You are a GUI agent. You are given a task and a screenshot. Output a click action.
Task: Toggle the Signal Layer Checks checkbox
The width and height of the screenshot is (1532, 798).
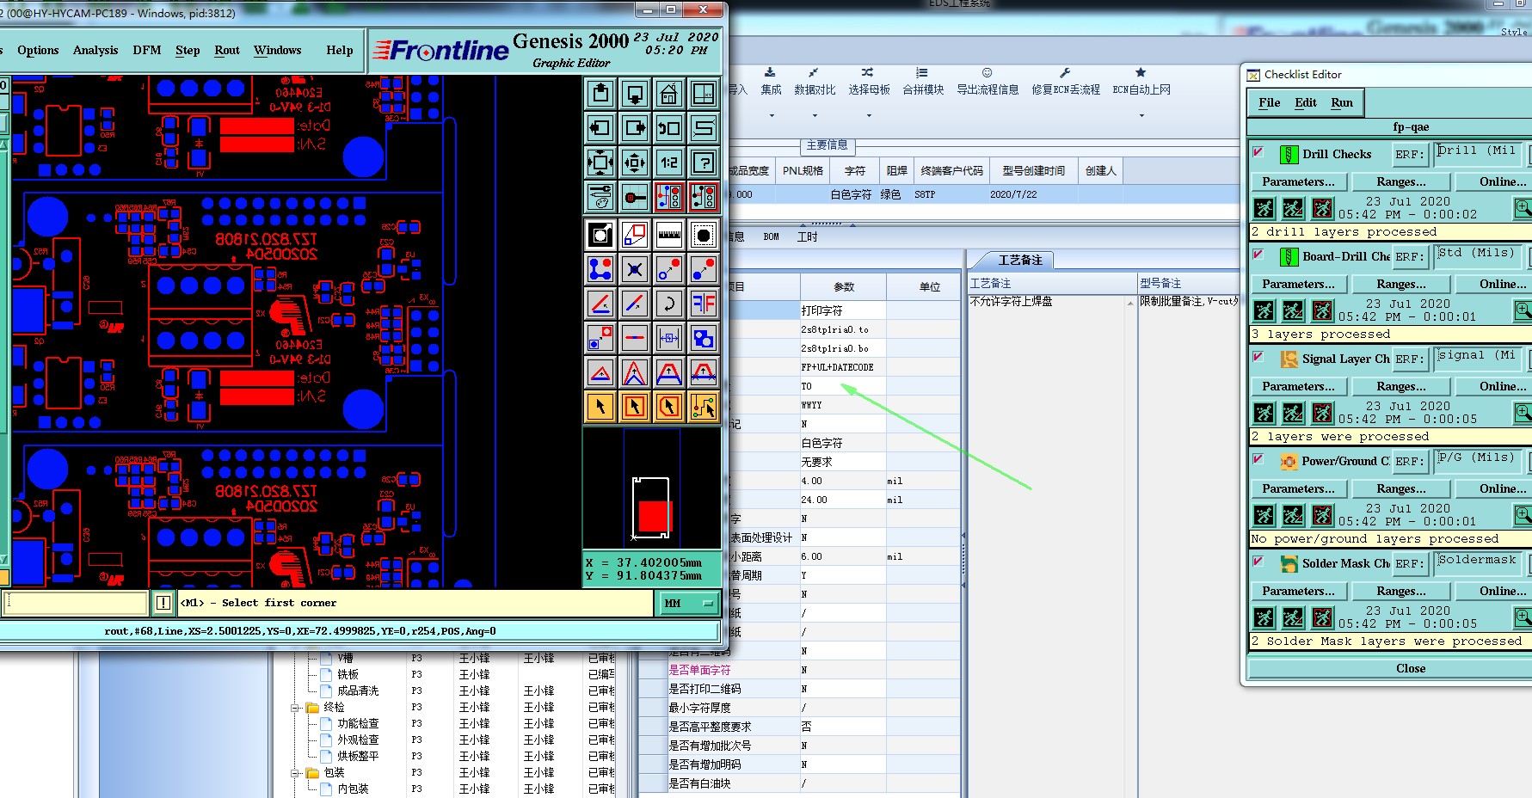pos(1258,357)
